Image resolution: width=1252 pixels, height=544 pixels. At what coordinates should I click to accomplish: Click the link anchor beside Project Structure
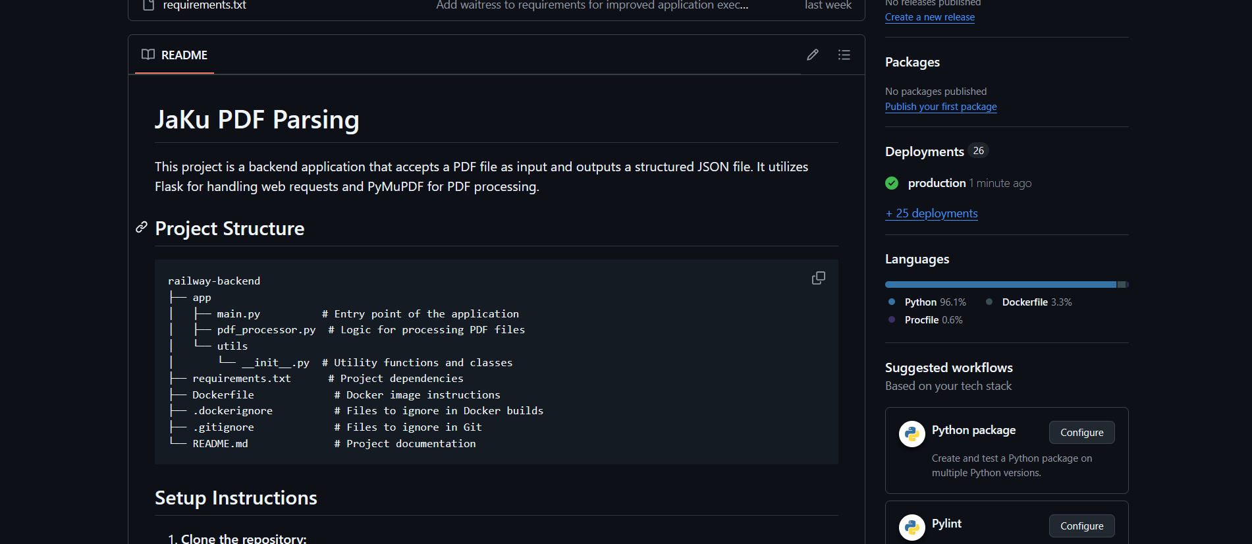coord(142,227)
